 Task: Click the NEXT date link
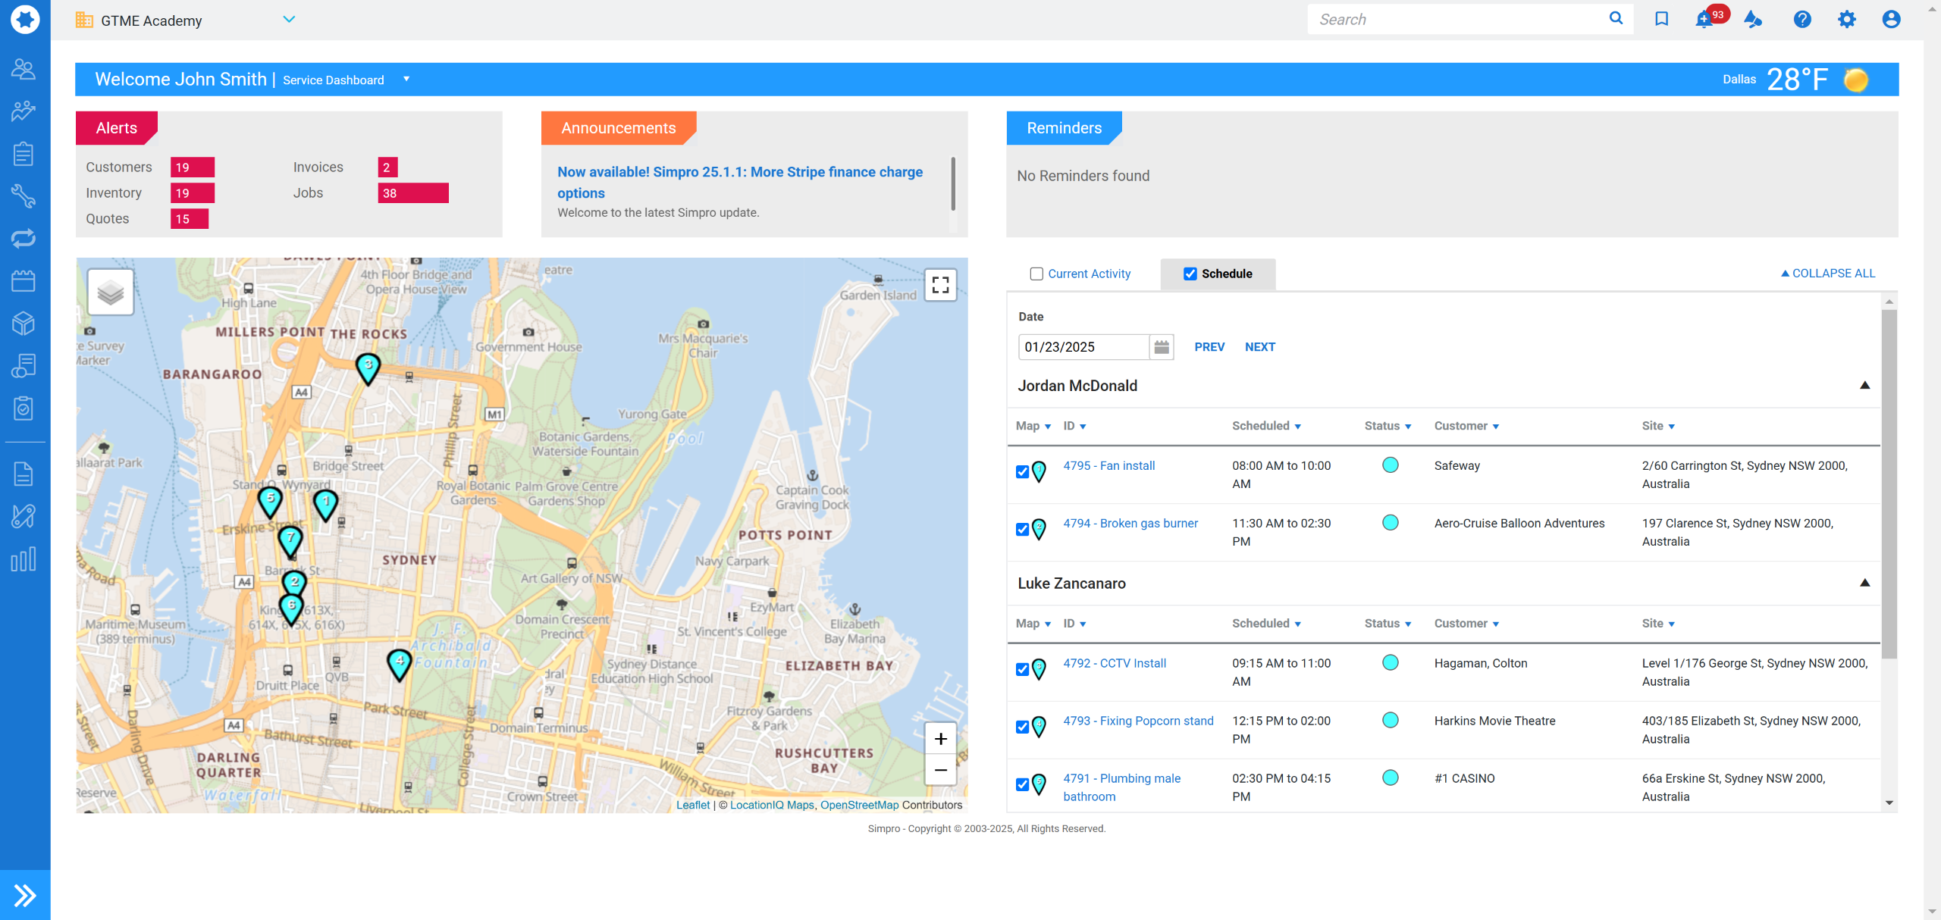[x=1259, y=347]
